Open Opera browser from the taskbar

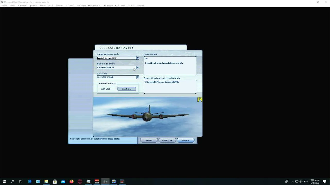(x=80, y=182)
